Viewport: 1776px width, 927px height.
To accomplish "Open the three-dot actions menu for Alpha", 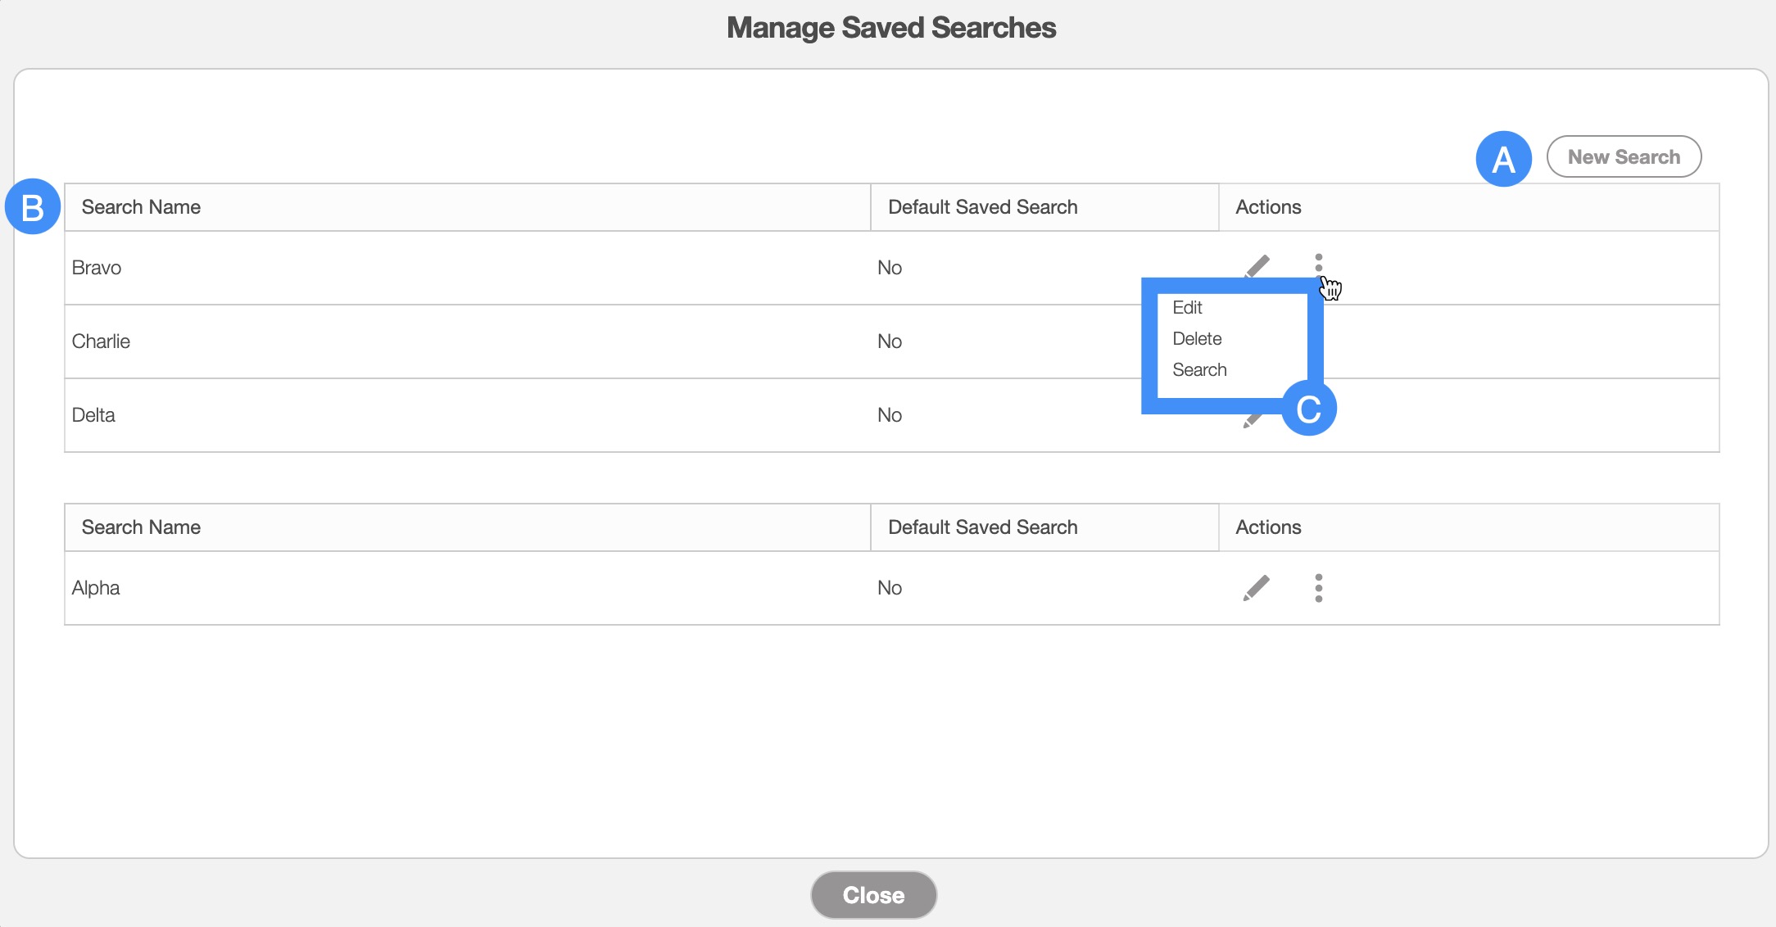I will click(1318, 588).
